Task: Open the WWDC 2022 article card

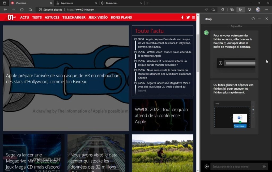Action: pyautogui.click(x=163, y=115)
